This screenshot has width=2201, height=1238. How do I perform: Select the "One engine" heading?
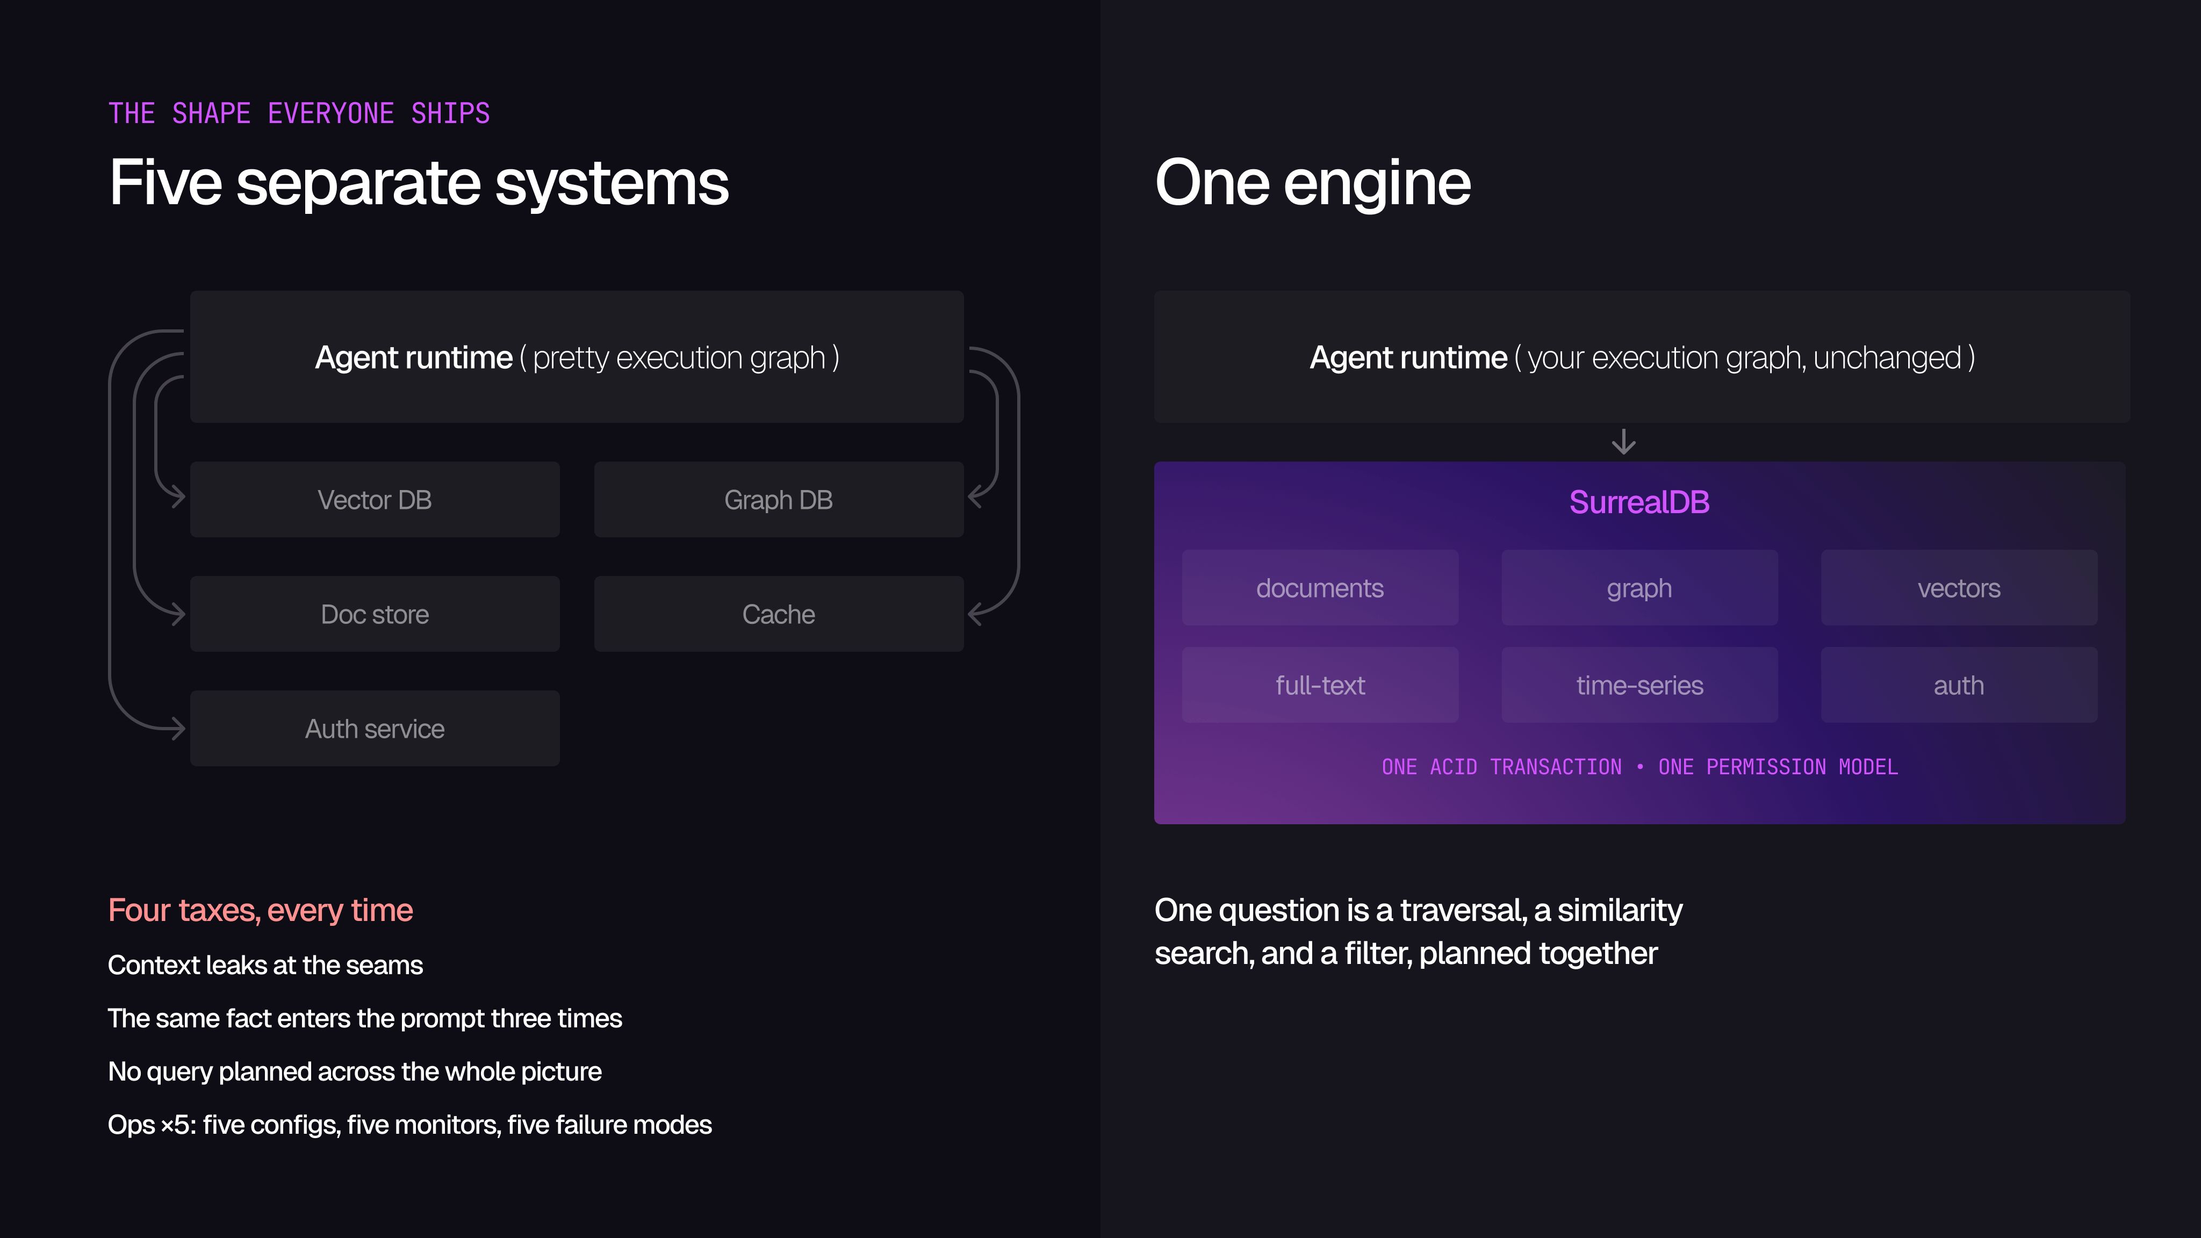point(1312,184)
